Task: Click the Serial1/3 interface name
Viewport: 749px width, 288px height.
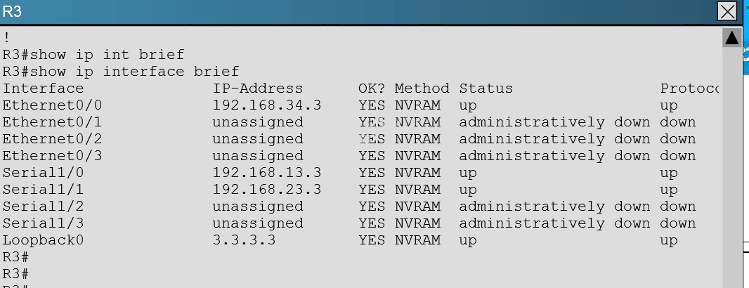Action: (43, 223)
